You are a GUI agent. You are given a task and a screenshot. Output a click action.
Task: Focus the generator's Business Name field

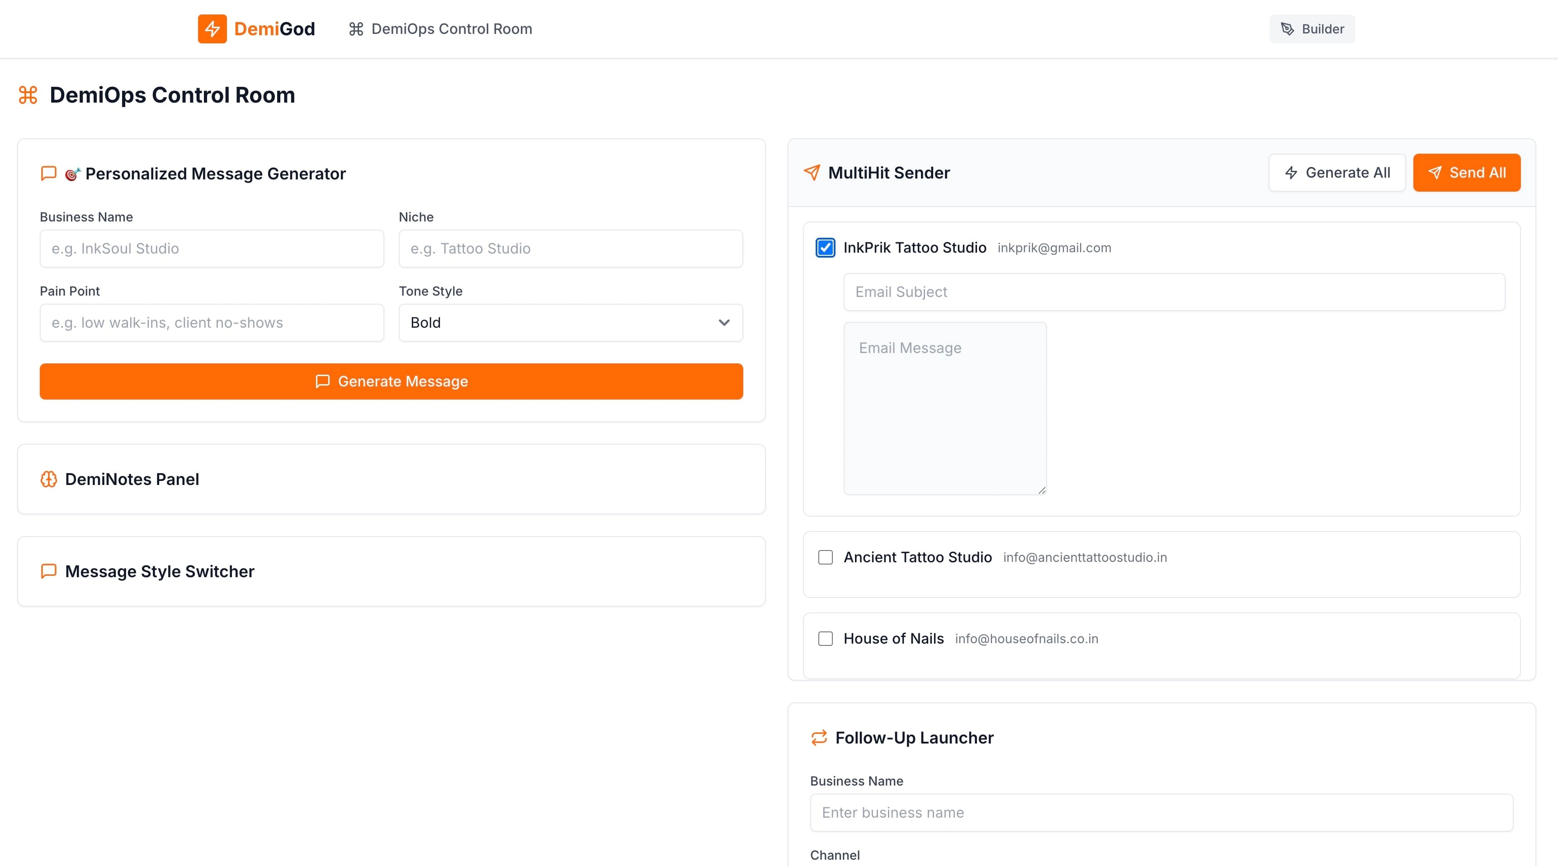(212, 249)
